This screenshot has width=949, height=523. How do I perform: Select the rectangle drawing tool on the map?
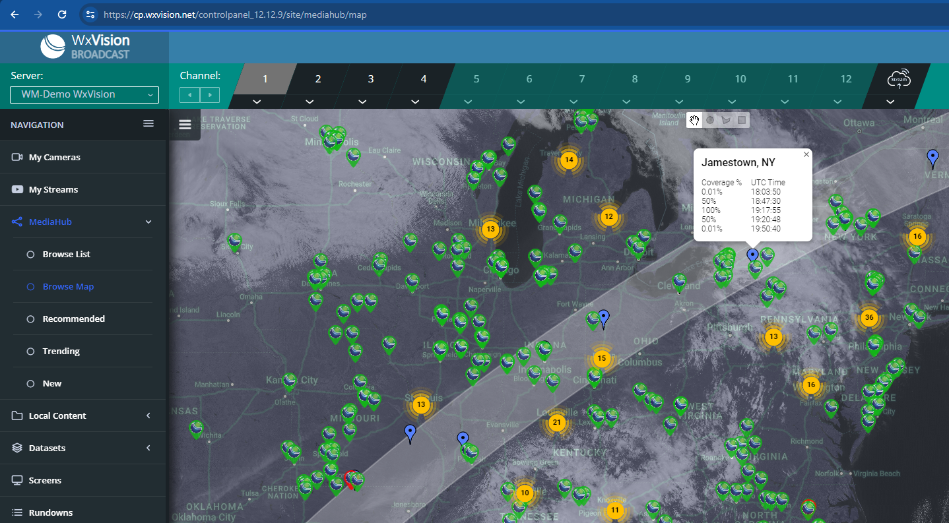pos(742,120)
